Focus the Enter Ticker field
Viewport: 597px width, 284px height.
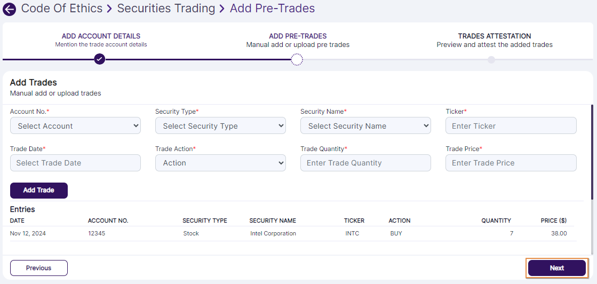(x=511, y=126)
